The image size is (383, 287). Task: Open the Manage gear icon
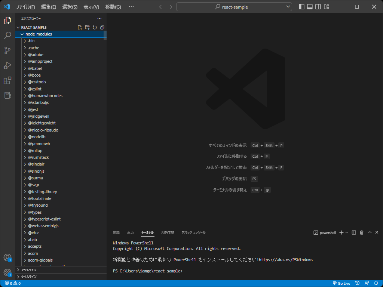[x=7, y=272]
